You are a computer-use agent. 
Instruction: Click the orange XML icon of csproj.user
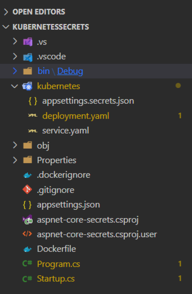pyautogui.click(x=27, y=234)
